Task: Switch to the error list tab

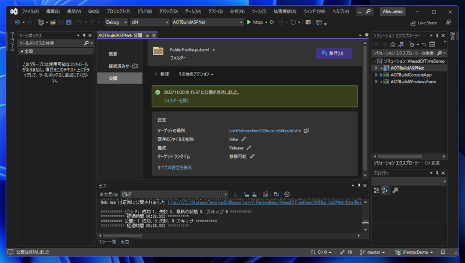Action: [x=107, y=242]
